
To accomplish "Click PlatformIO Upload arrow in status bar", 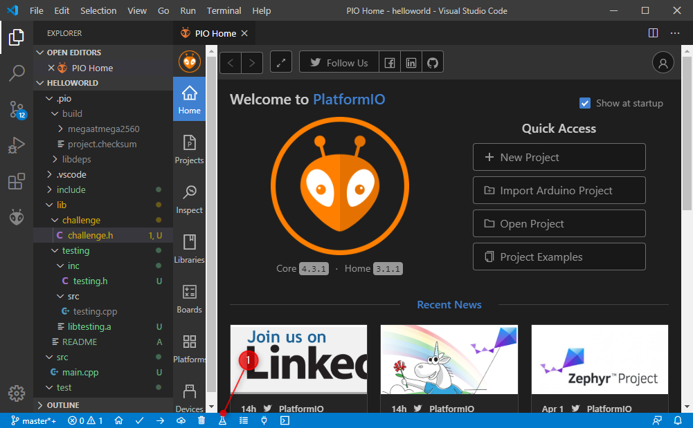I will point(160,420).
